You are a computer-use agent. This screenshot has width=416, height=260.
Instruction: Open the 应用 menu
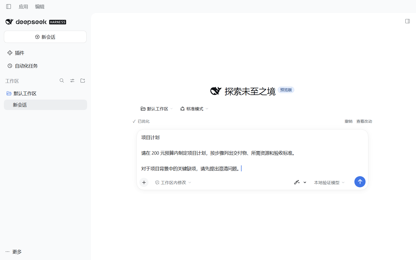[x=23, y=7]
